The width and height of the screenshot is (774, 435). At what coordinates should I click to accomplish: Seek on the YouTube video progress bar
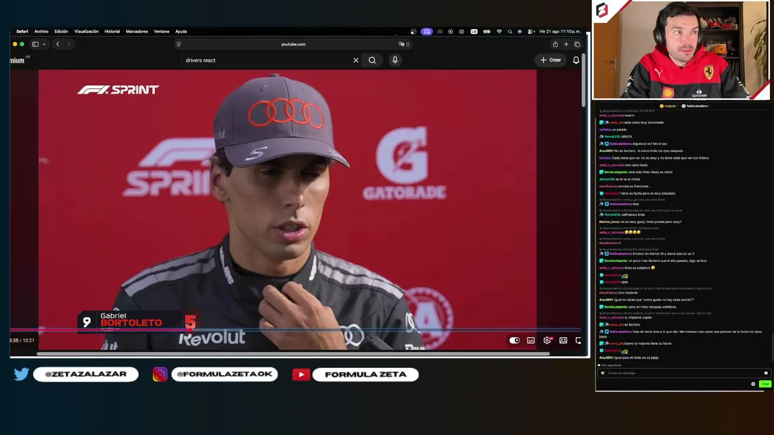click(x=295, y=330)
